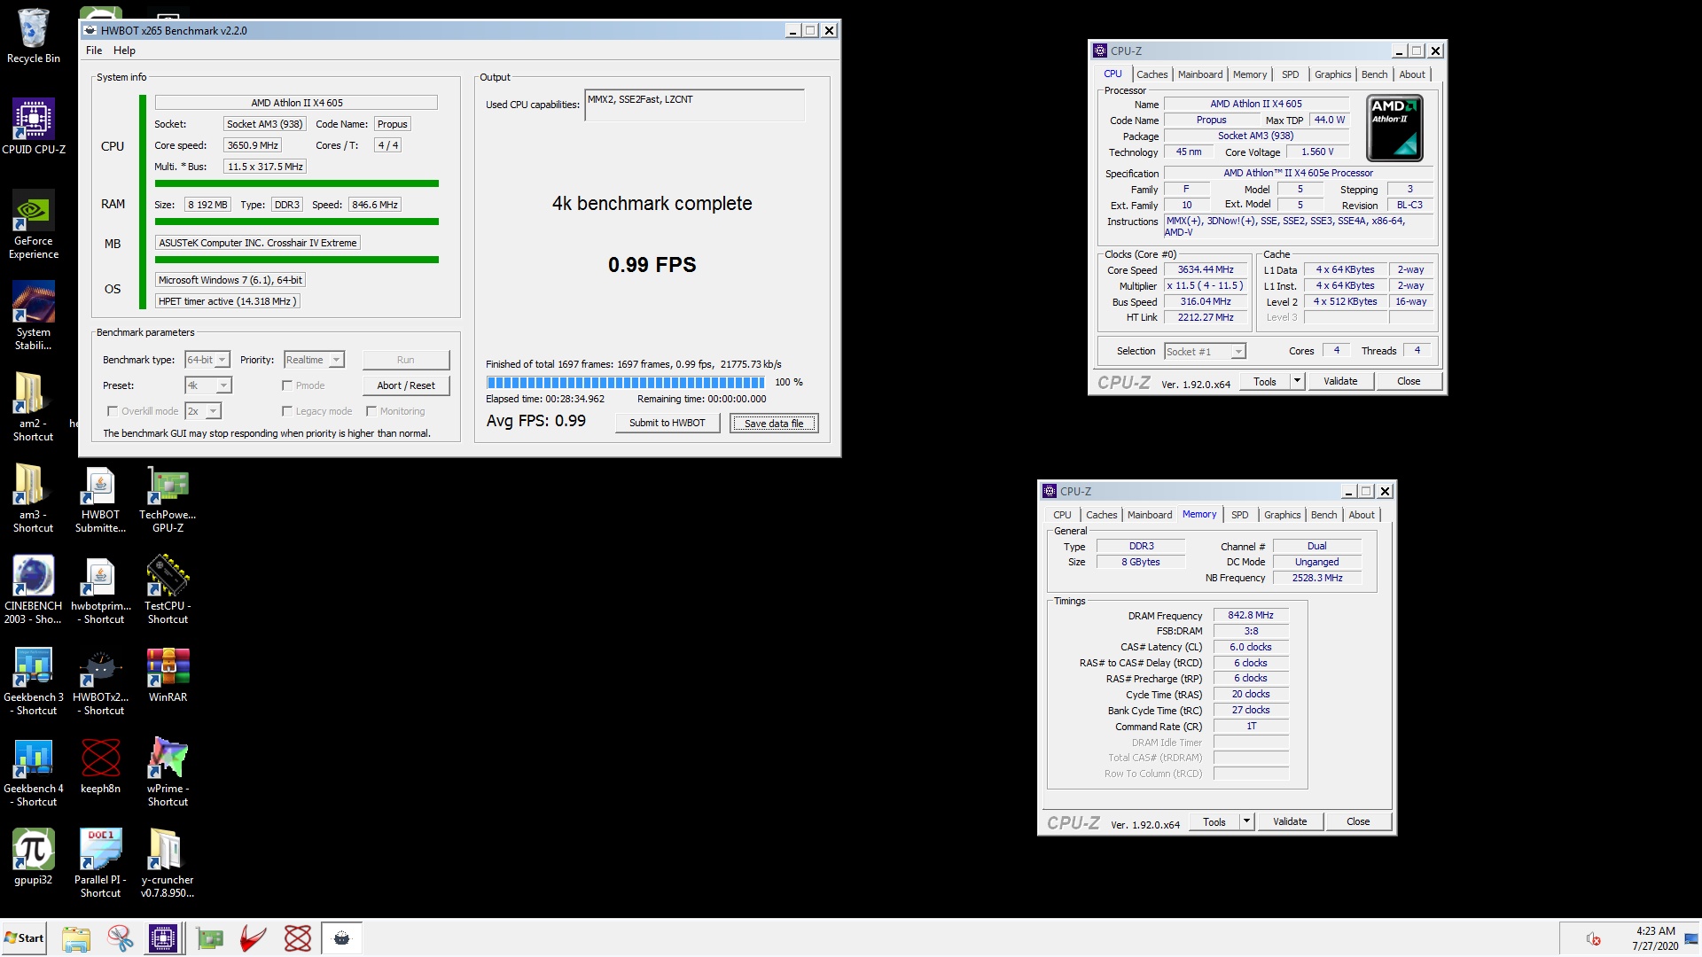Viewport: 1702px width, 957px height.
Task: Open Benchmark type 64-bit dropdown
Action: click(x=207, y=360)
